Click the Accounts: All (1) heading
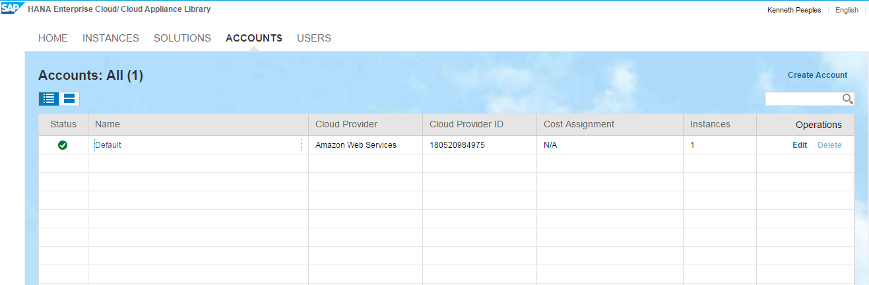Screen dimensions: 869x285 tap(90, 75)
